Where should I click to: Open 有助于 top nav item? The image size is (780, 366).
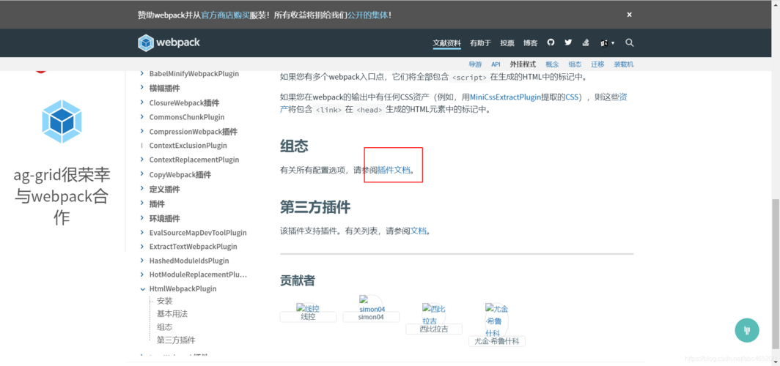[481, 43]
